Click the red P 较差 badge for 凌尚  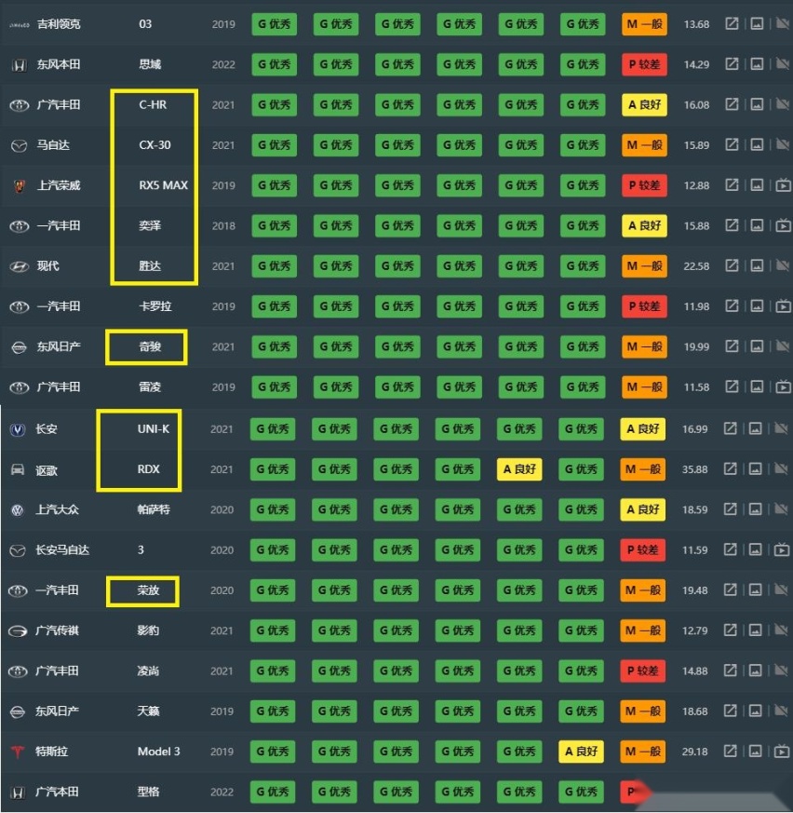point(643,671)
